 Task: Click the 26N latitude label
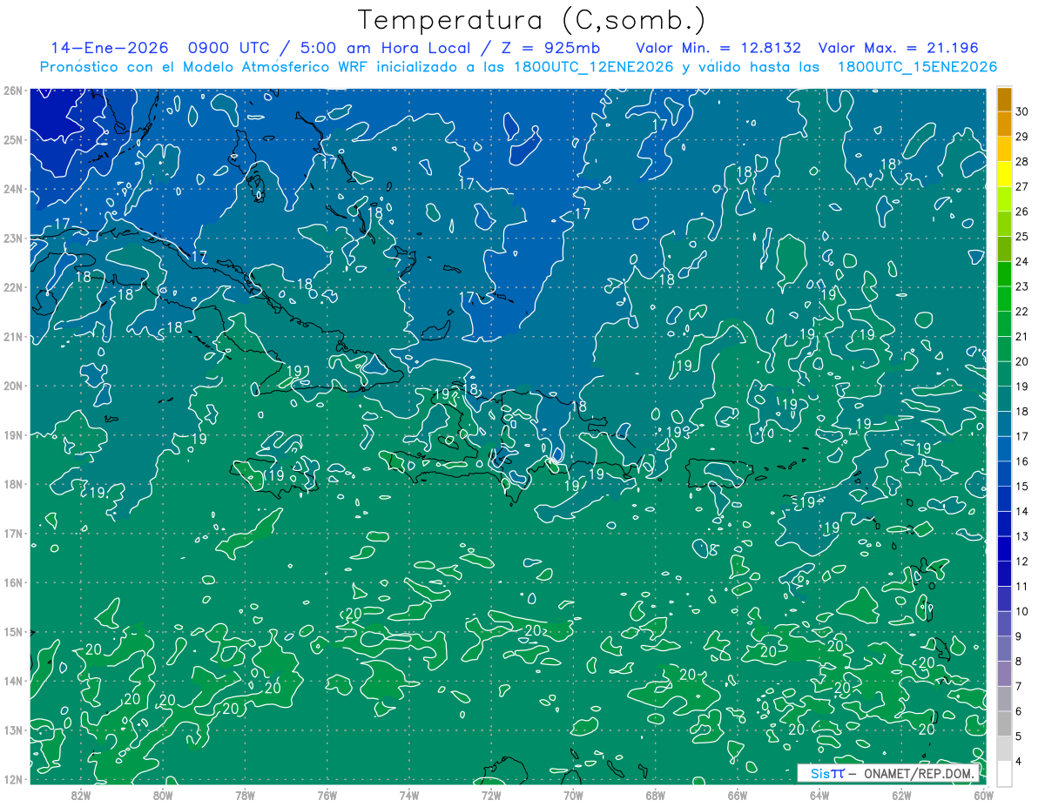(12, 91)
